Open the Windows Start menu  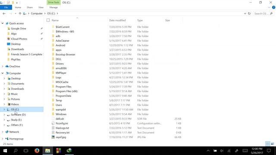pyautogui.click(x=5, y=151)
